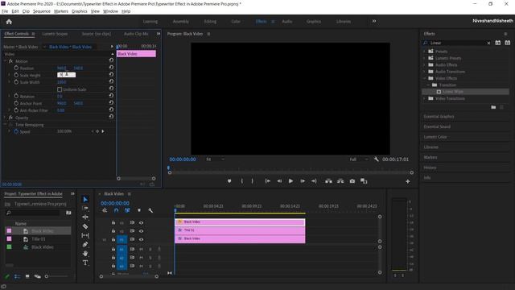The width and height of the screenshot is (515, 290).
Task: Enable the Uniform Scale checkbox
Action: (60, 89)
